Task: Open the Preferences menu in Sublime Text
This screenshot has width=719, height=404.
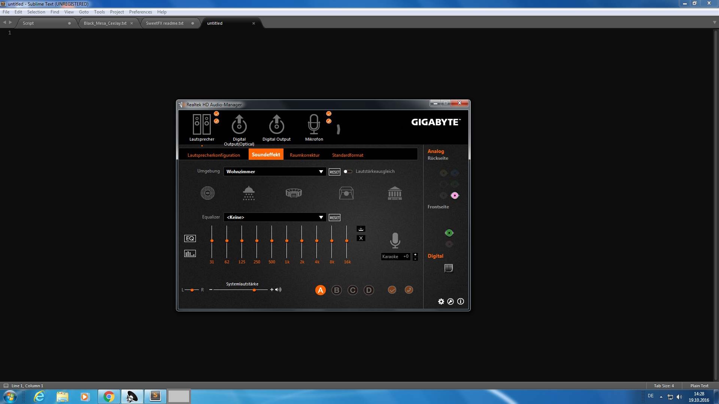Action: click(140, 12)
